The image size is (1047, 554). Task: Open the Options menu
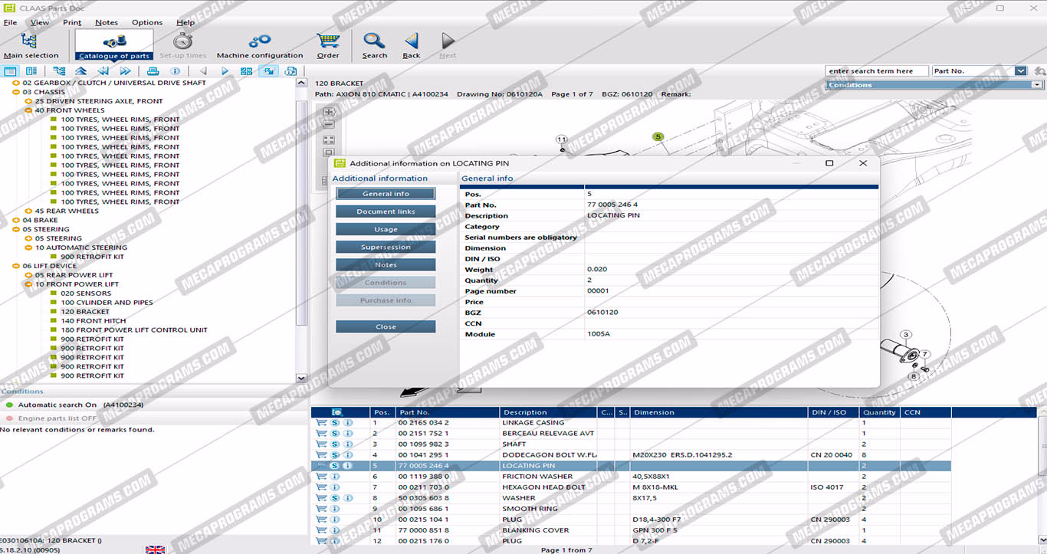pyautogui.click(x=147, y=22)
